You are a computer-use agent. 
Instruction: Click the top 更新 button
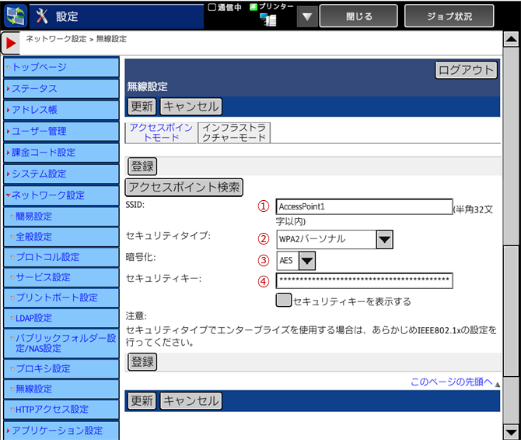click(142, 107)
